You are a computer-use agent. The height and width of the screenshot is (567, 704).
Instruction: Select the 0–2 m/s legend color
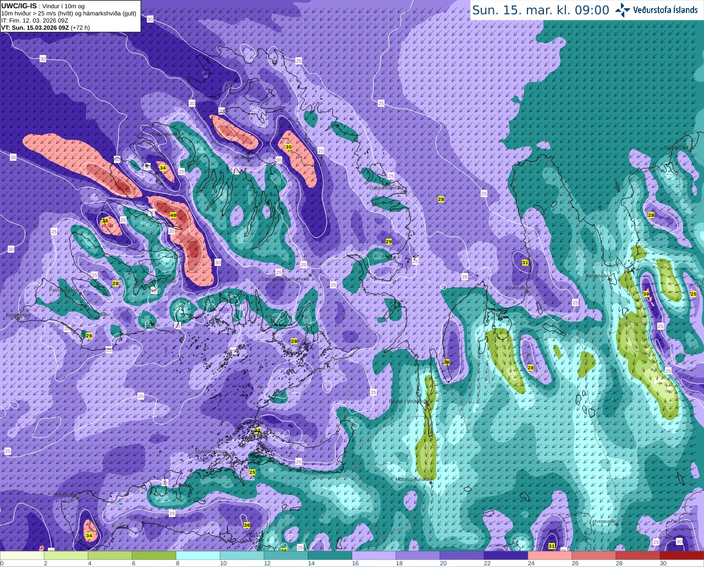[23, 555]
